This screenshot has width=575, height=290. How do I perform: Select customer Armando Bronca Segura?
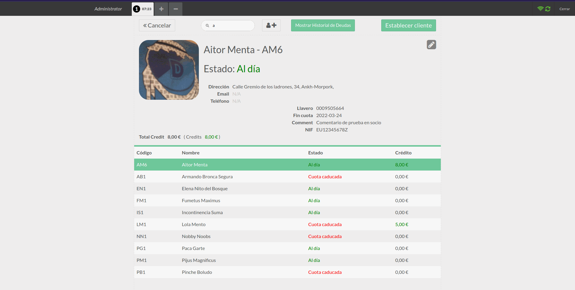coord(287,177)
